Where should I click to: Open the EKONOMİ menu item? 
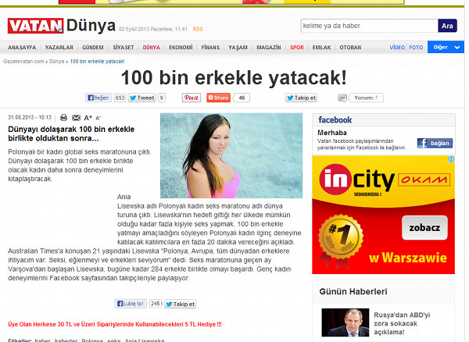point(181,47)
